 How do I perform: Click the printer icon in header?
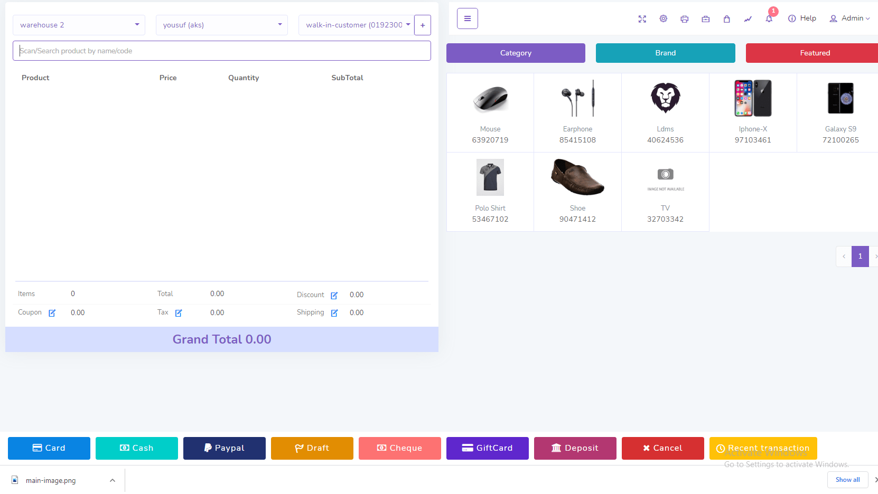[684, 19]
